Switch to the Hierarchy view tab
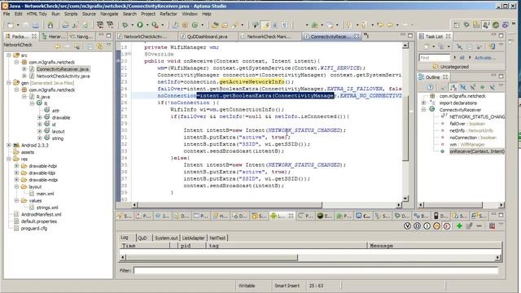 [54, 37]
